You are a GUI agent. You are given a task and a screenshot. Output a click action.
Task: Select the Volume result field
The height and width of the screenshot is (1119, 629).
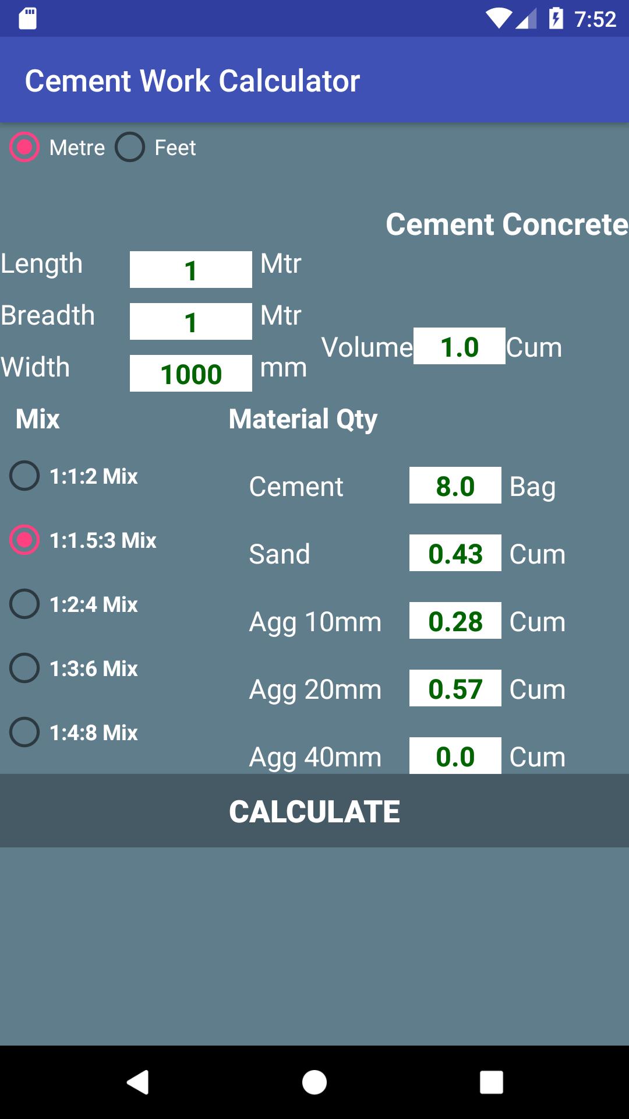click(458, 347)
